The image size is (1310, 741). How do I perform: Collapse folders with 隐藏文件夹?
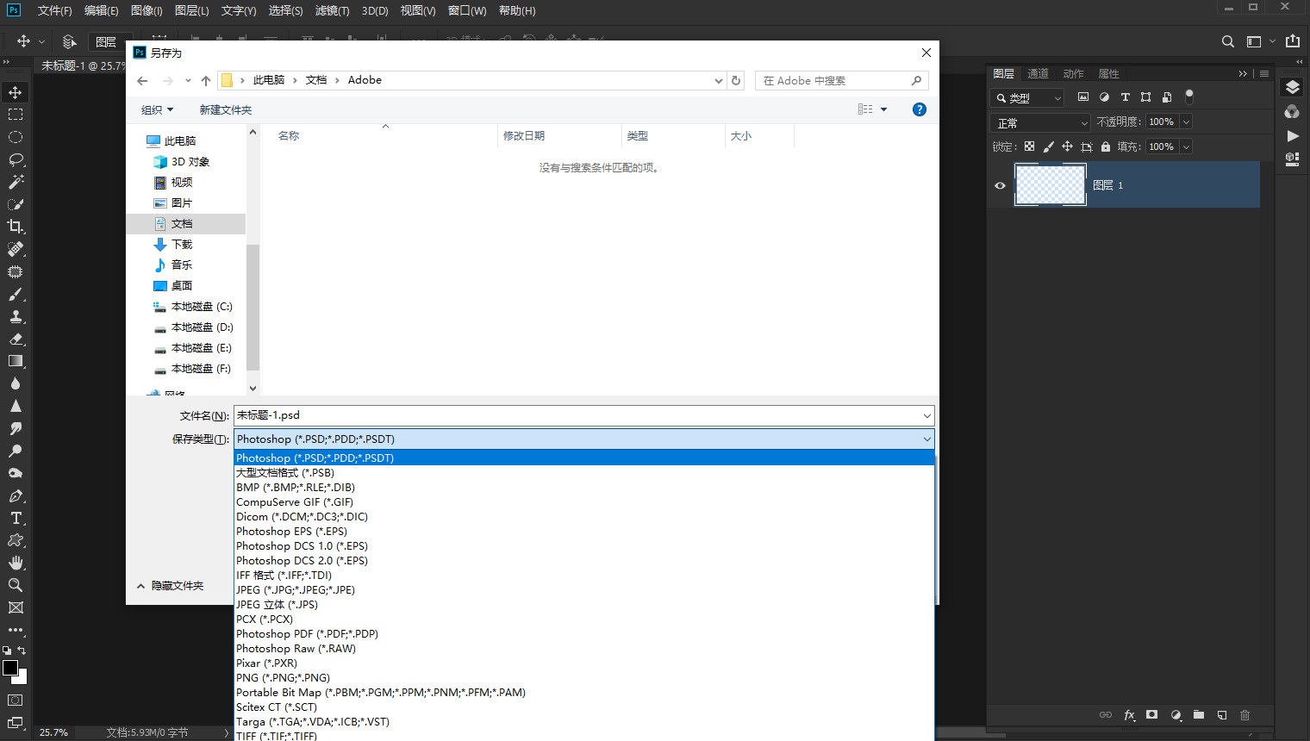tap(171, 586)
